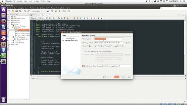Click the Uncomment icon in editor toolbar
187x105 pixels.
point(101,18)
